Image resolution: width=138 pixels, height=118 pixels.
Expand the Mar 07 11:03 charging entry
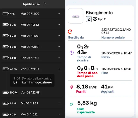(59, 36)
